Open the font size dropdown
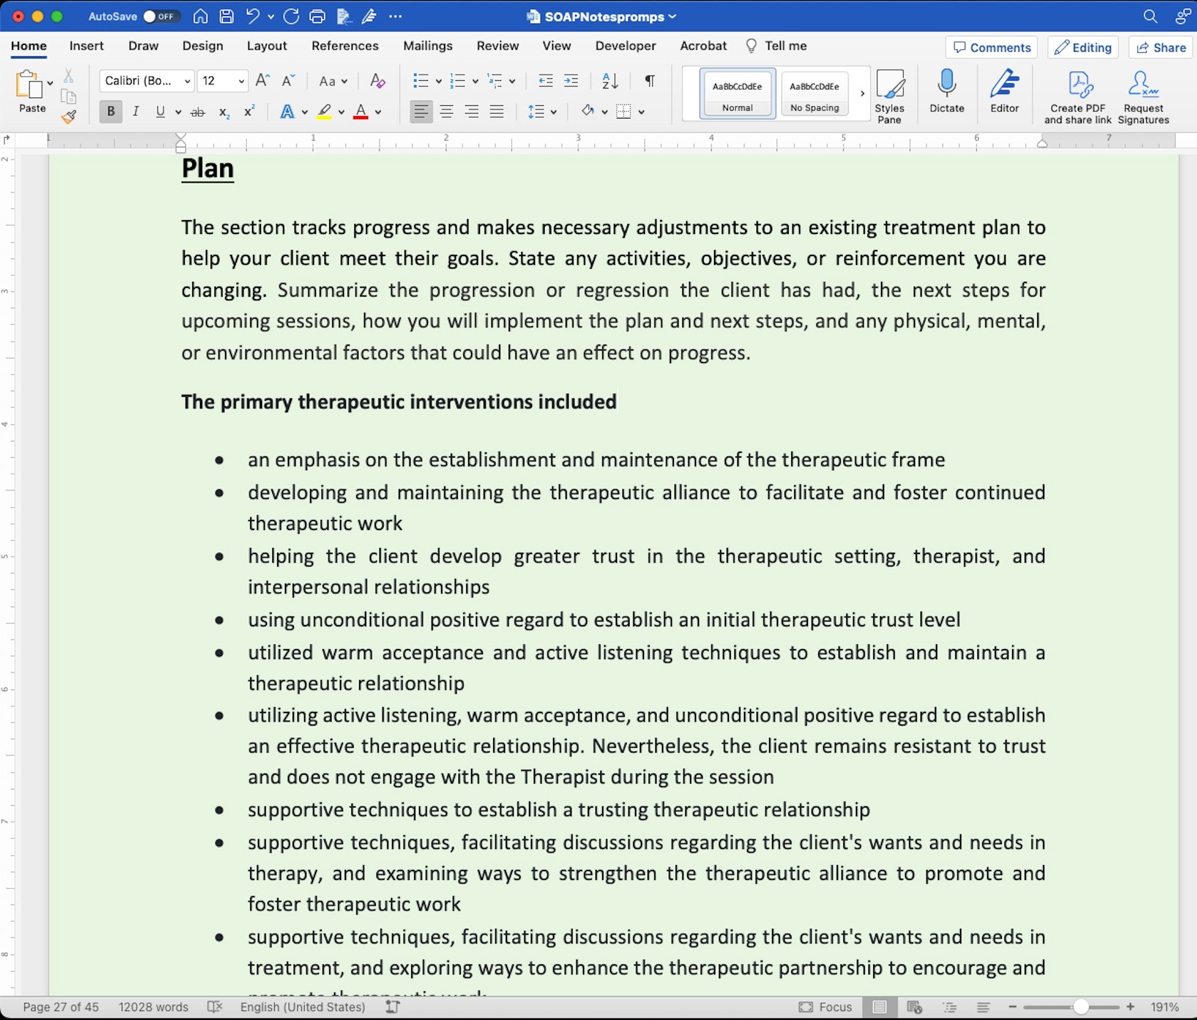Screen dimensions: 1197x1020 240,81
